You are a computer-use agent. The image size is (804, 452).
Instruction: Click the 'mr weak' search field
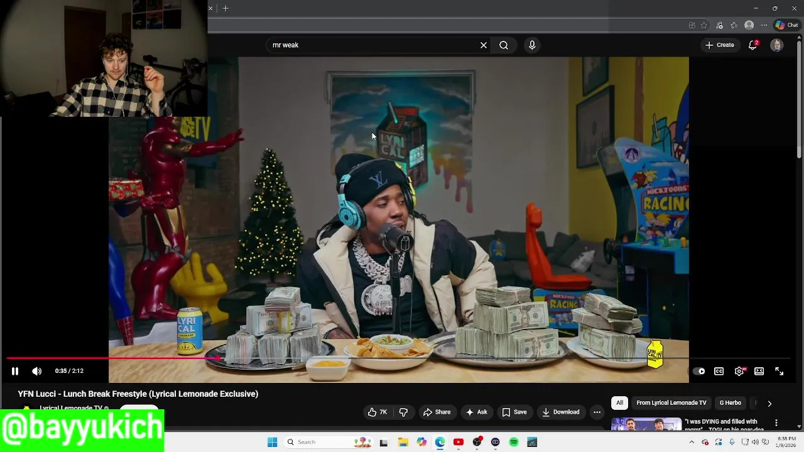[374, 45]
